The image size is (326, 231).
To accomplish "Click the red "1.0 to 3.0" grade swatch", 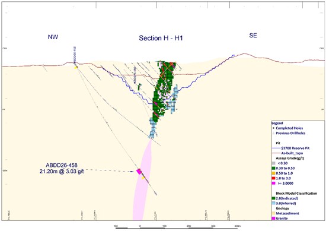I will tap(274, 178).
